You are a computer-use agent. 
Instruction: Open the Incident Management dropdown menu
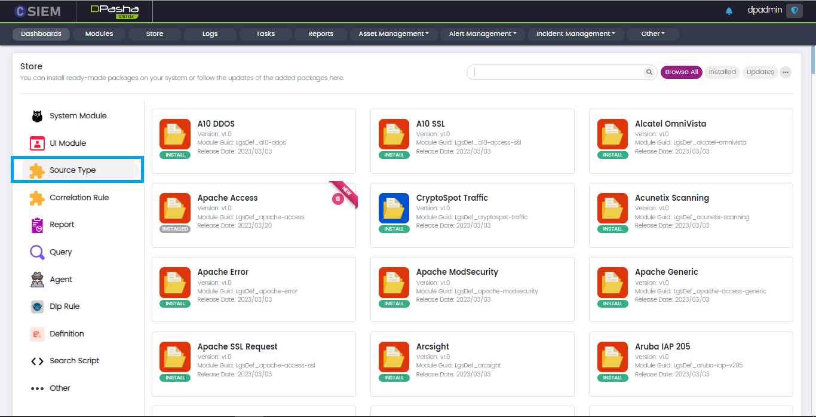point(575,34)
